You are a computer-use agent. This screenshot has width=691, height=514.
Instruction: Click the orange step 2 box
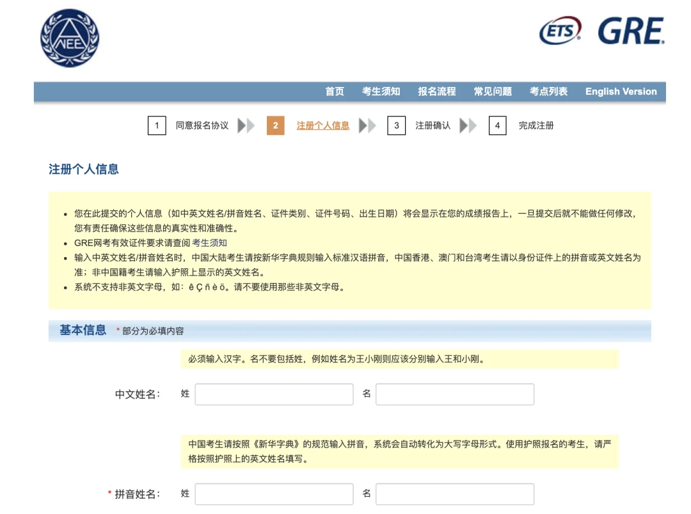(x=275, y=125)
